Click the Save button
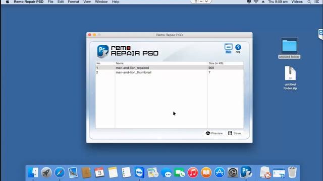 (234, 133)
